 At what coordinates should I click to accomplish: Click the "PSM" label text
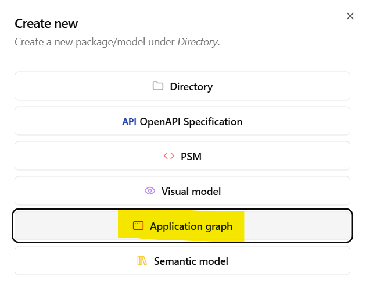pos(191,156)
